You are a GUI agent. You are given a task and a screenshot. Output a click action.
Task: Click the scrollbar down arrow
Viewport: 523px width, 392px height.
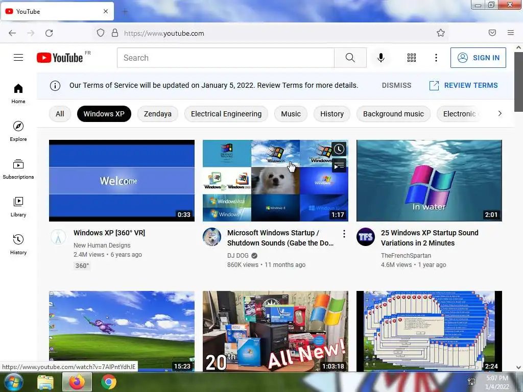coord(519,367)
